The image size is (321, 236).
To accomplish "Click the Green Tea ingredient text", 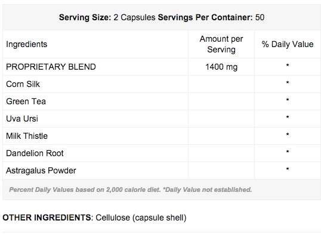I will (x=26, y=101).
